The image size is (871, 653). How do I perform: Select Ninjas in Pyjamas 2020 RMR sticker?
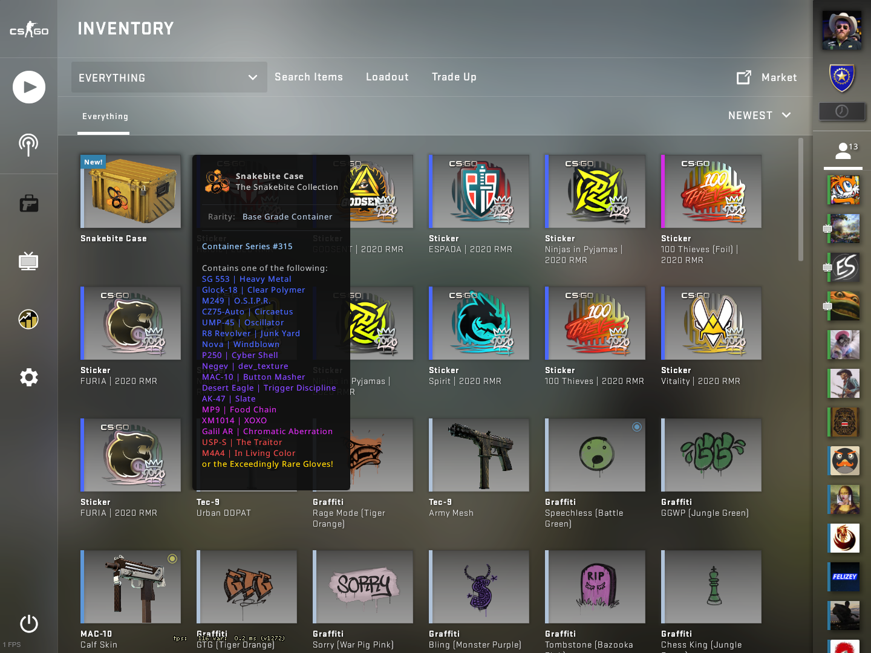point(595,192)
